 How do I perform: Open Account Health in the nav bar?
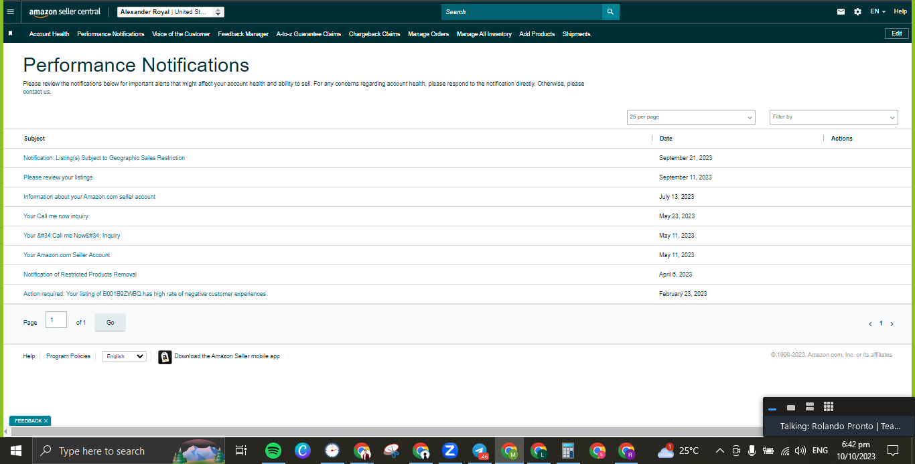pyautogui.click(x=50, y=34)
